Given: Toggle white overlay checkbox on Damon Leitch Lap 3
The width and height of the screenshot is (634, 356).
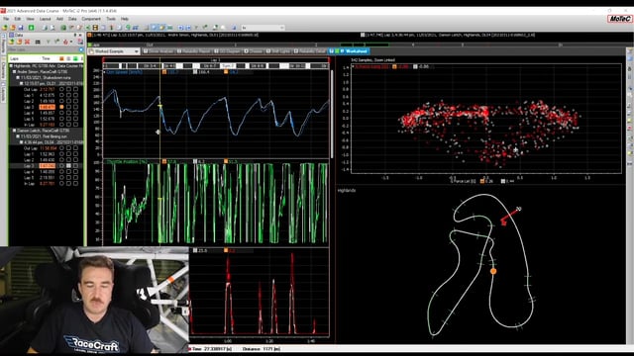Looking at the screenshot, I should click(x=68, y=166).
